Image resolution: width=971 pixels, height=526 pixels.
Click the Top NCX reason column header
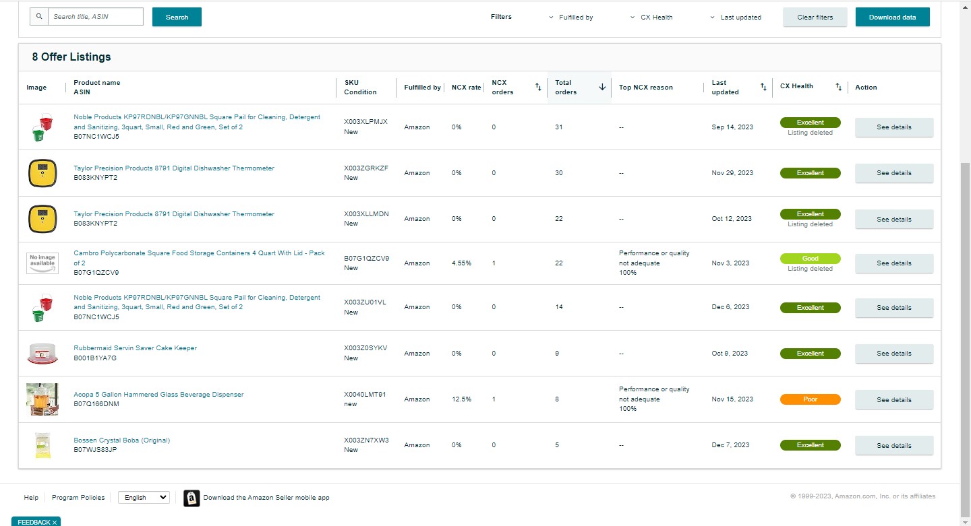click(x=646, y=88)
